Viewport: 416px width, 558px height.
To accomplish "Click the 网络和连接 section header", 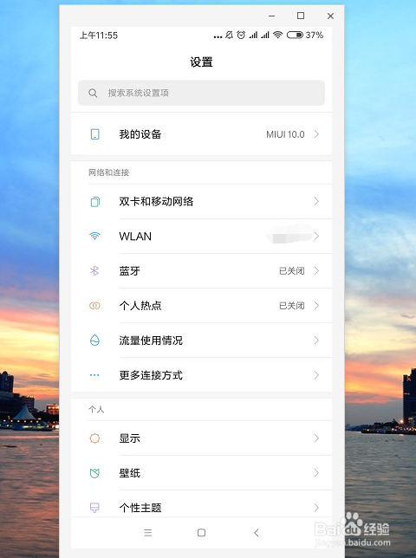I will click(x=108, y=172).
